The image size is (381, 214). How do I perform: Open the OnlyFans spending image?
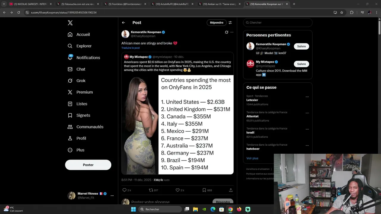pyautogui.click(x=177, y=125)
